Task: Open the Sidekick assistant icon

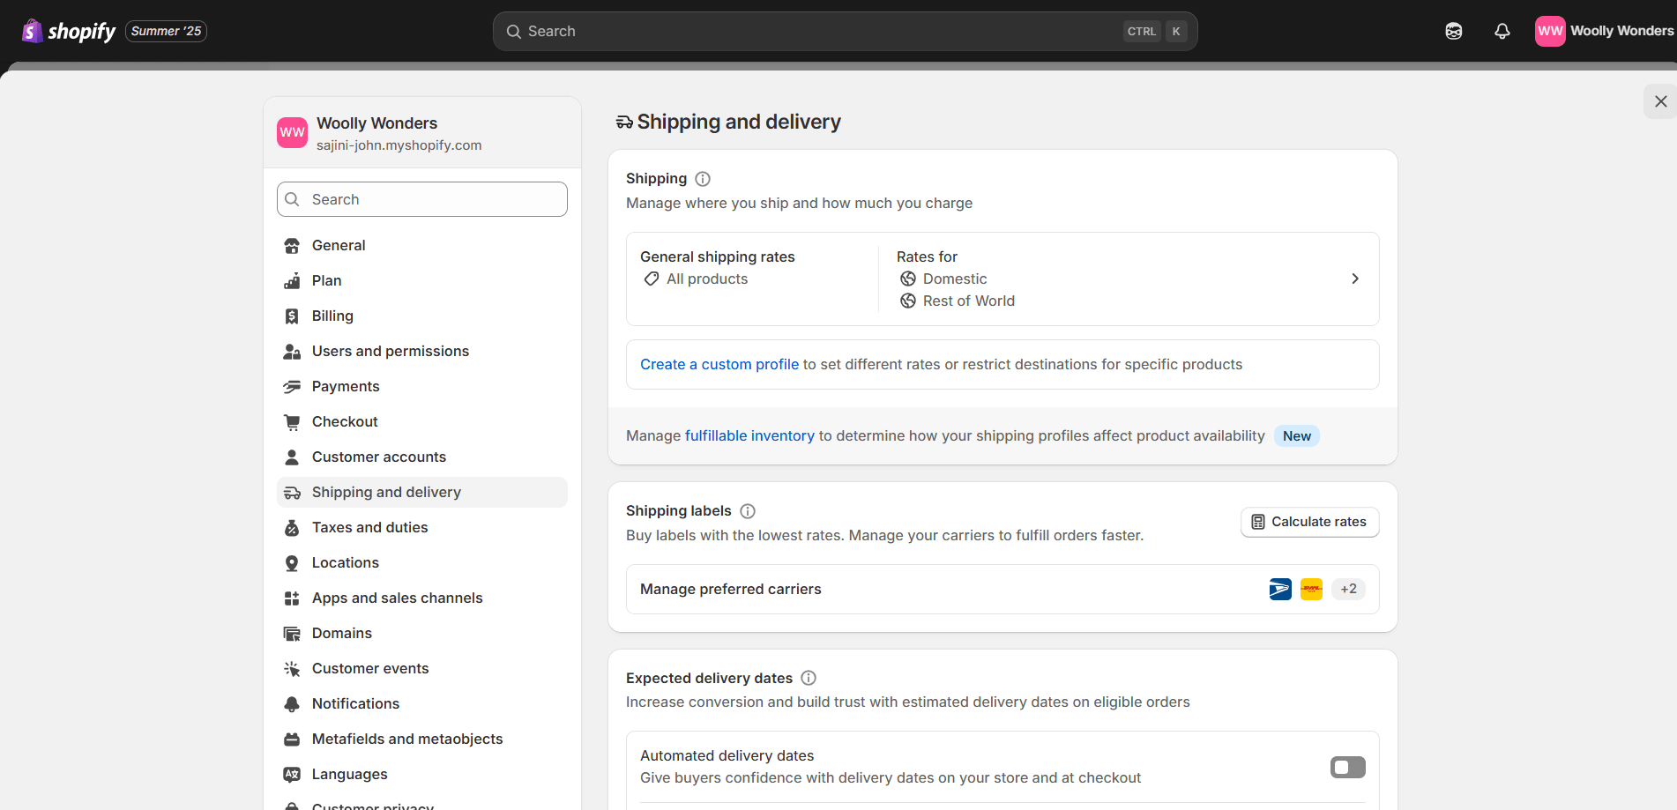Action: click(1454, 31)
